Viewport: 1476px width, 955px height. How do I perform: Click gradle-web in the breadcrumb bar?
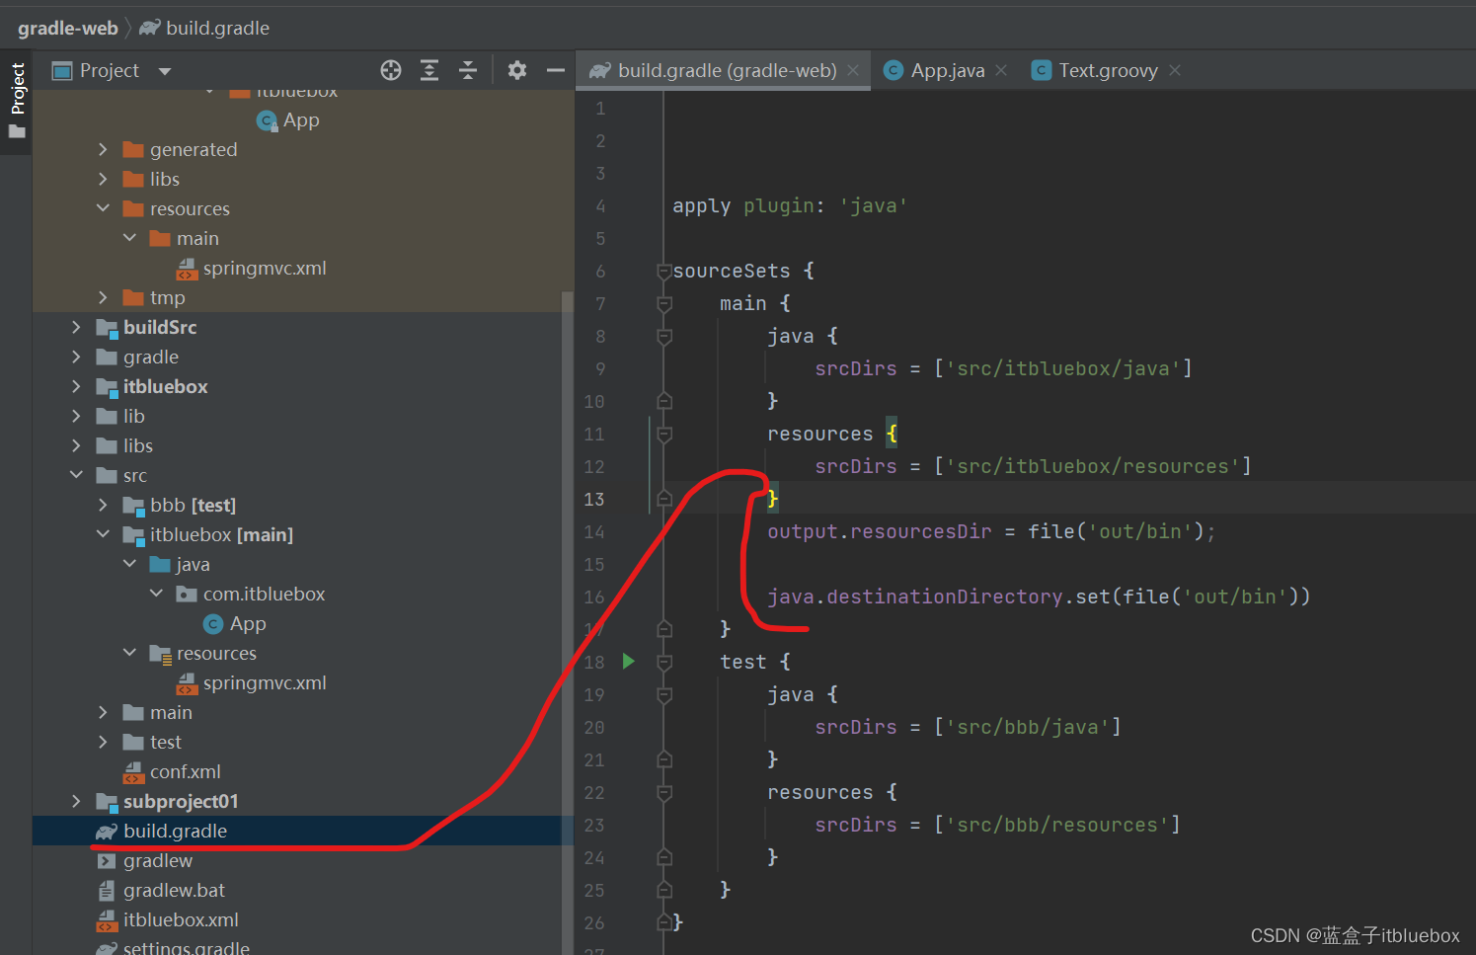coord(67,28)
